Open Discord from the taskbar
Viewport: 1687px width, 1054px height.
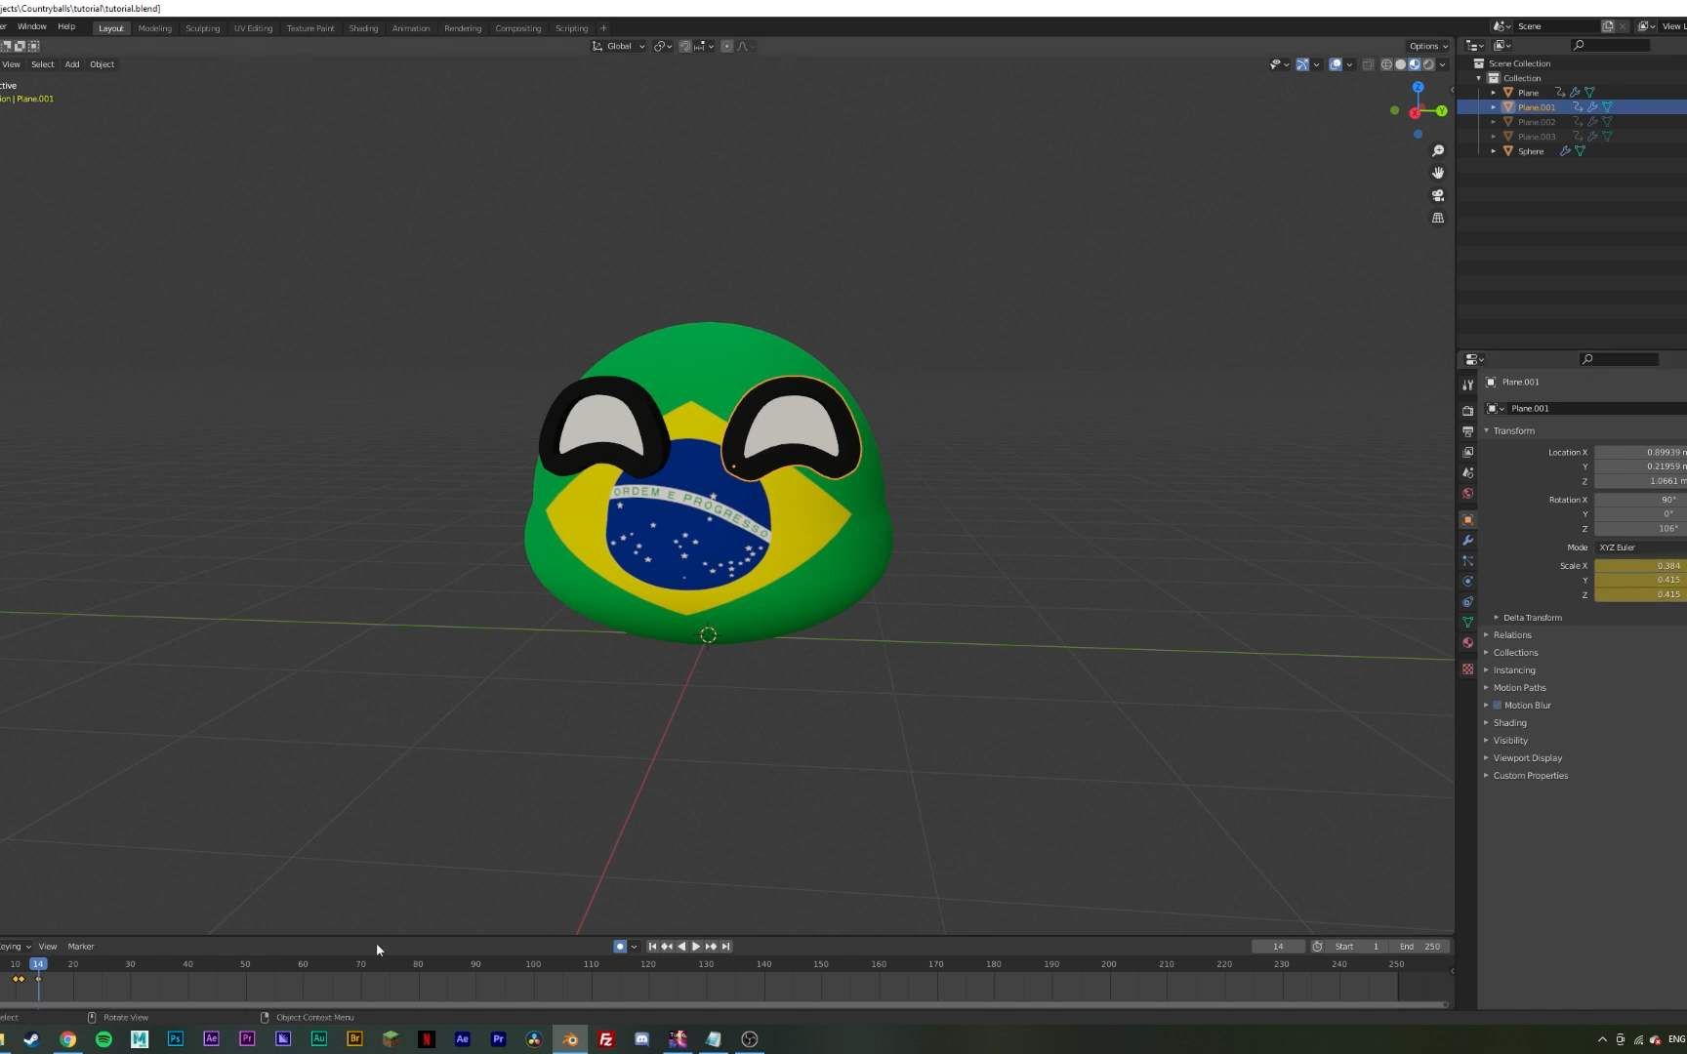(641, 1039)
